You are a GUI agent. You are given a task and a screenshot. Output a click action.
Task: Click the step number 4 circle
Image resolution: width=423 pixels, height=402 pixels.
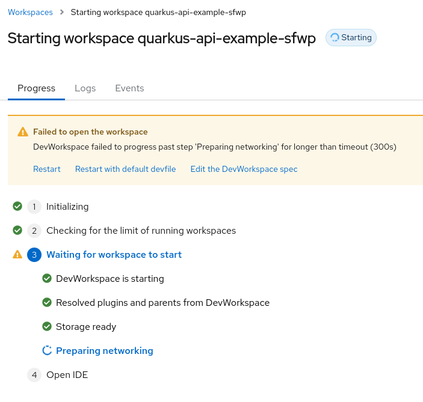point(34,375)
